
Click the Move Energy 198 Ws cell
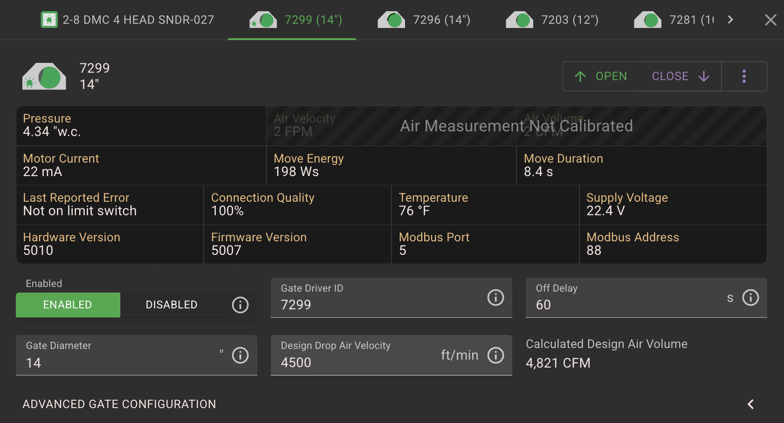click(x=392, y=165)
